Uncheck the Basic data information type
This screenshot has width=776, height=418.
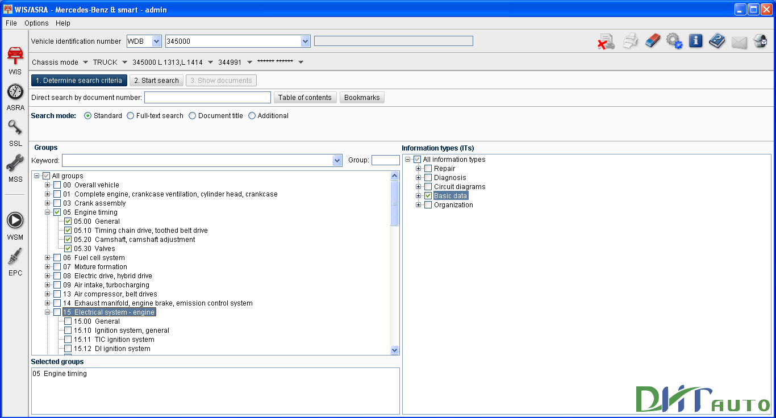click(428, 196)
